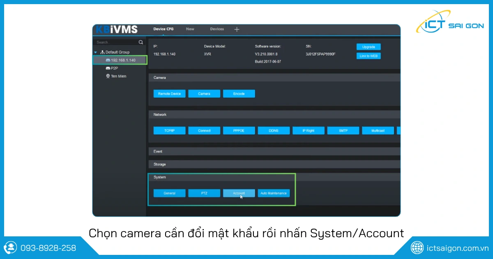Select P2P in device tree

[x=114, y=68]
